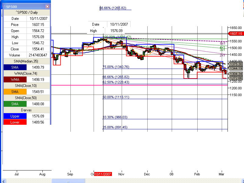Click the 33.30% (966.03) retracement label
The width and height of the screenshot is (244, 183).
(115, 117)
